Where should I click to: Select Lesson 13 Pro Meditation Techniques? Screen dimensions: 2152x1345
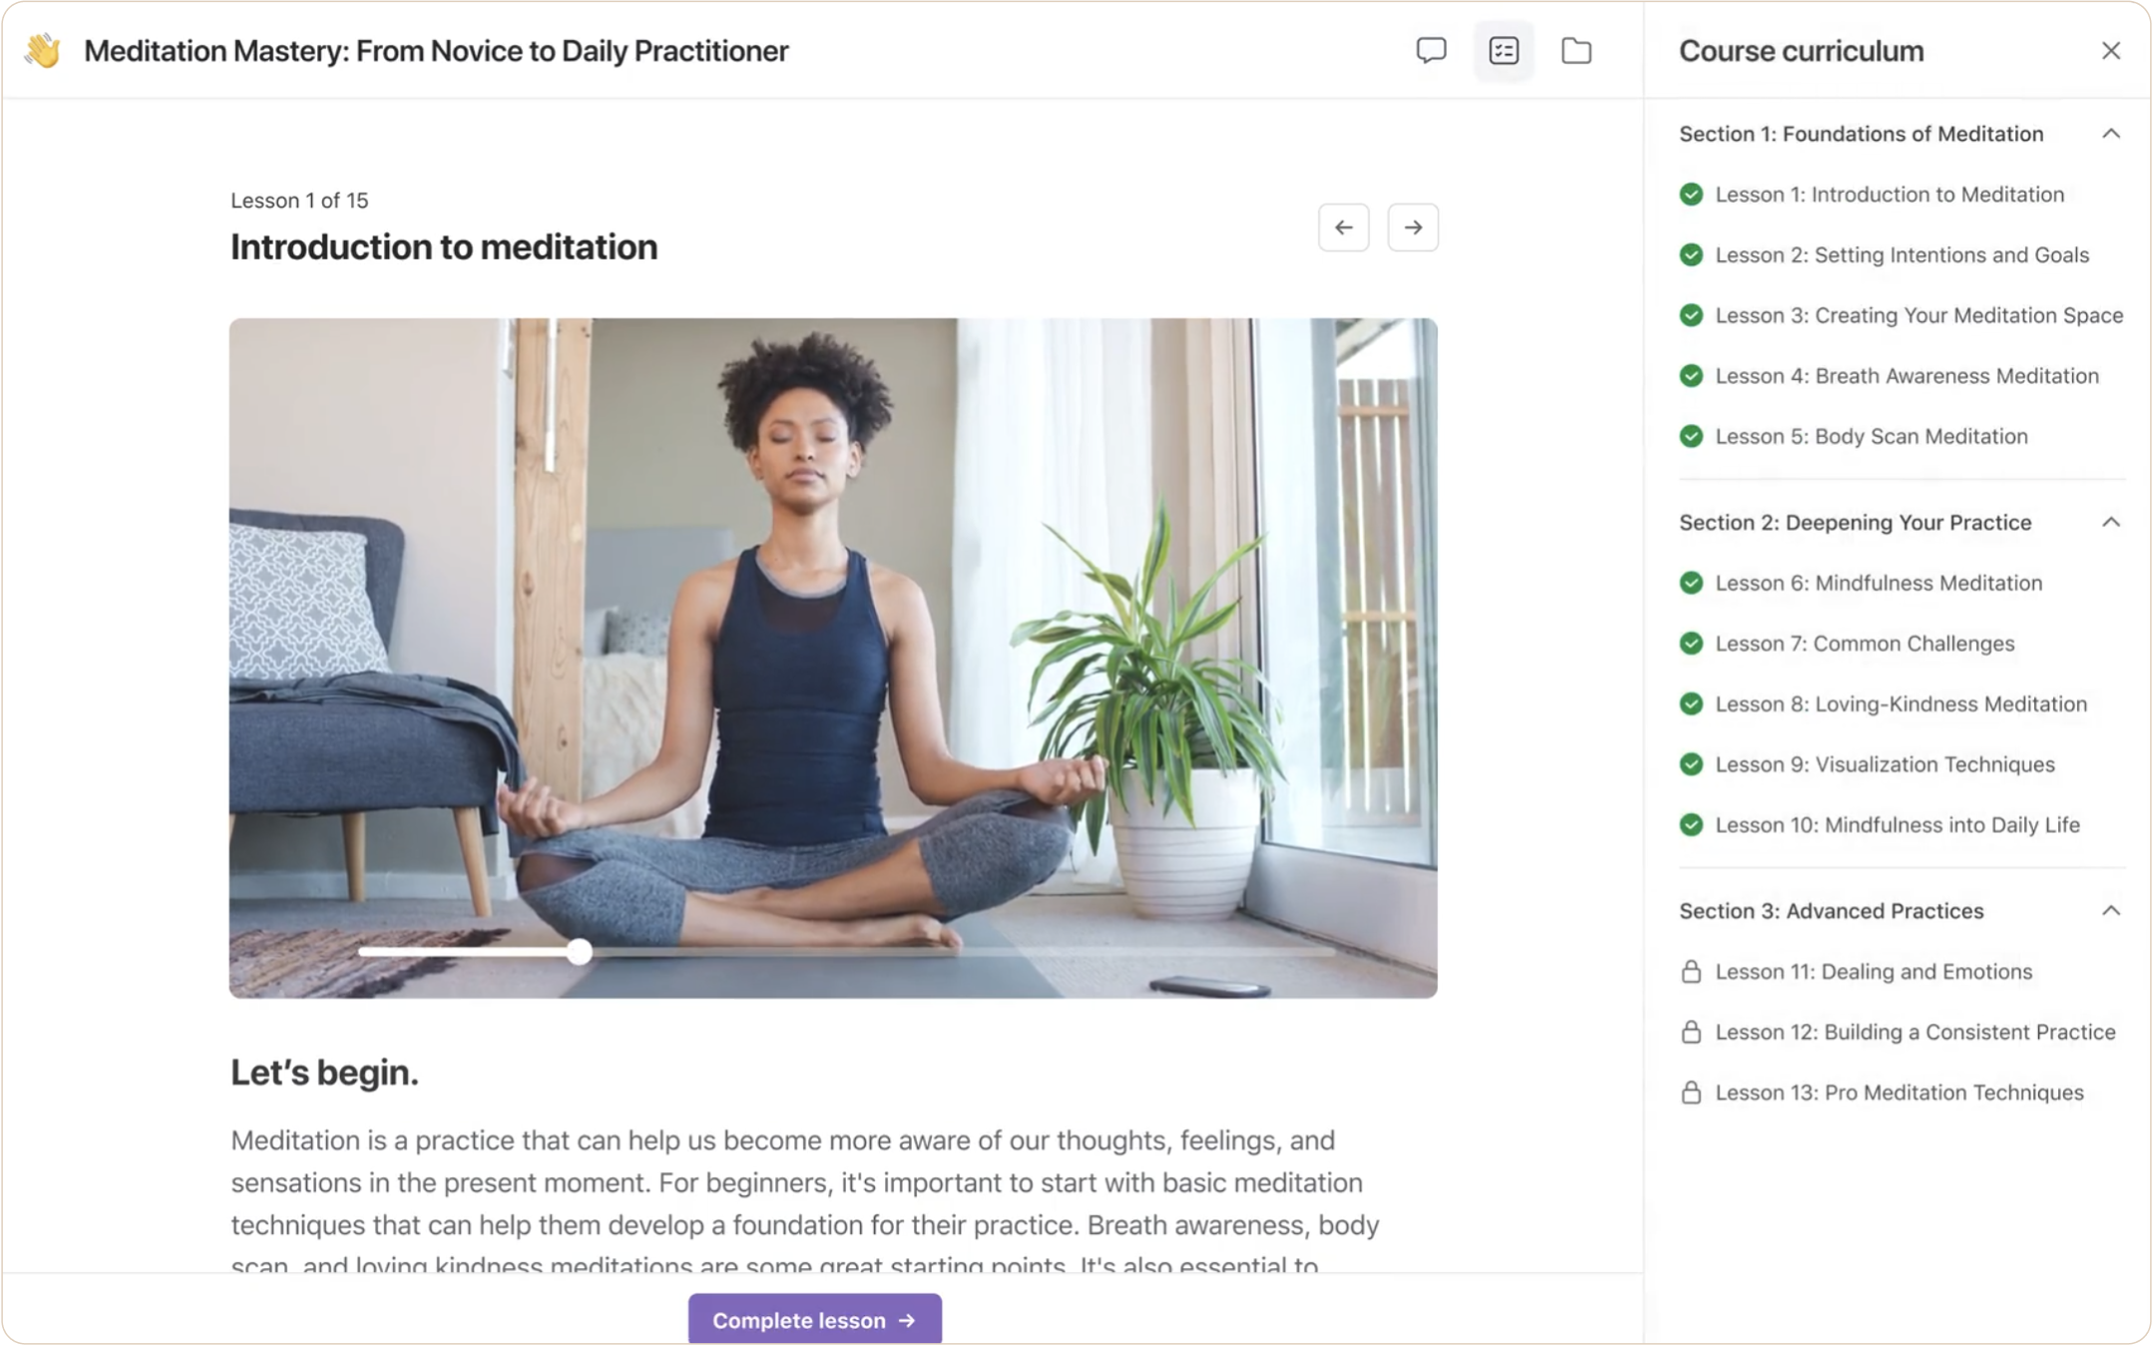tap(1898, 1091)
